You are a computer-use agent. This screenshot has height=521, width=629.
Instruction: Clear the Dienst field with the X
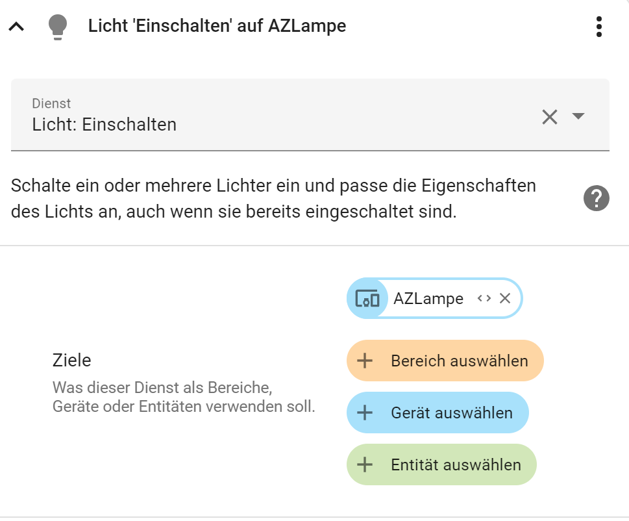550,116
